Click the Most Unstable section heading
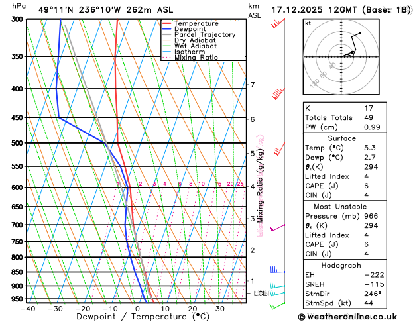 click(340, 207)
